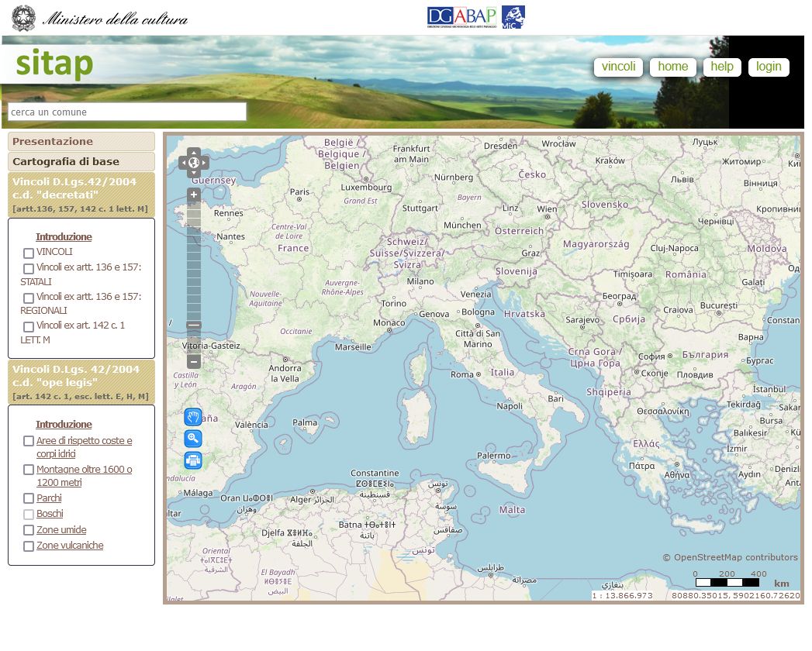Click the Napoli label on the map
The image size is (812, 651).
point(510,406)
